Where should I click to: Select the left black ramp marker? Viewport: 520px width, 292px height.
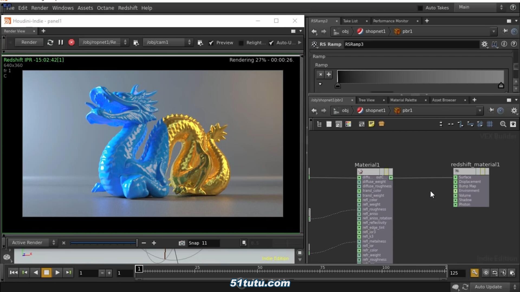pos(337,86)
